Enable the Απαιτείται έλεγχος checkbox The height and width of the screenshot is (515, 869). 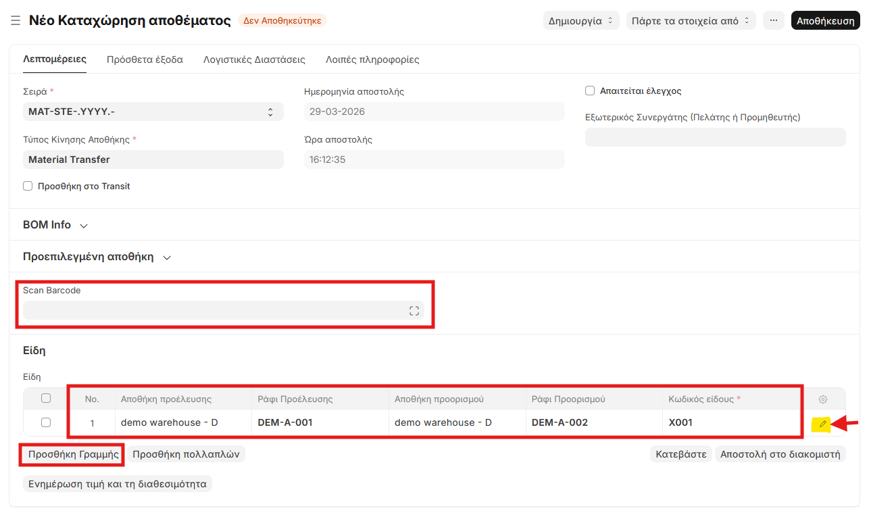pos(590,91)
